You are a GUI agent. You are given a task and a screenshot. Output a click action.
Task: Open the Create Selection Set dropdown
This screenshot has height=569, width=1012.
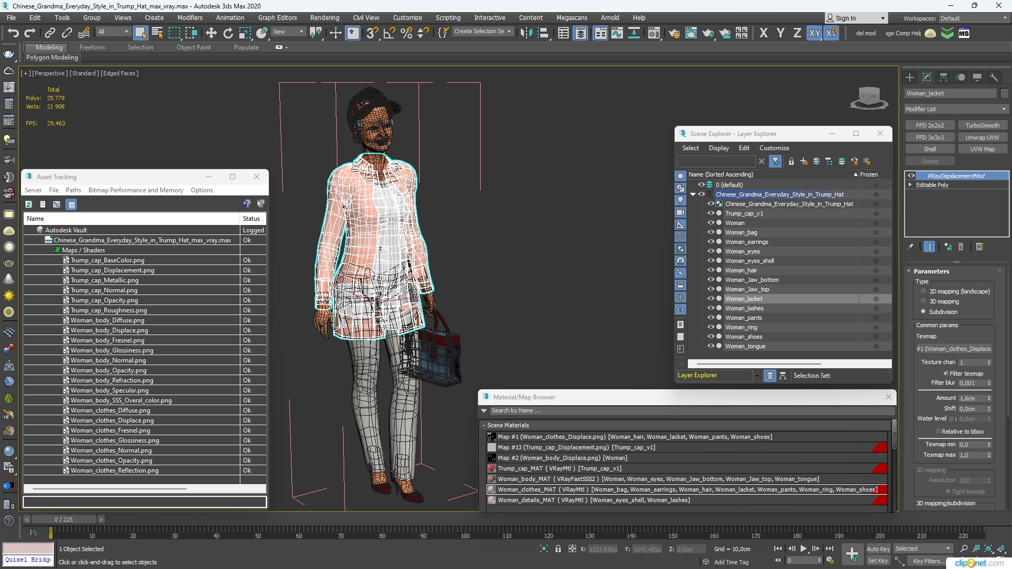(482, 32)
